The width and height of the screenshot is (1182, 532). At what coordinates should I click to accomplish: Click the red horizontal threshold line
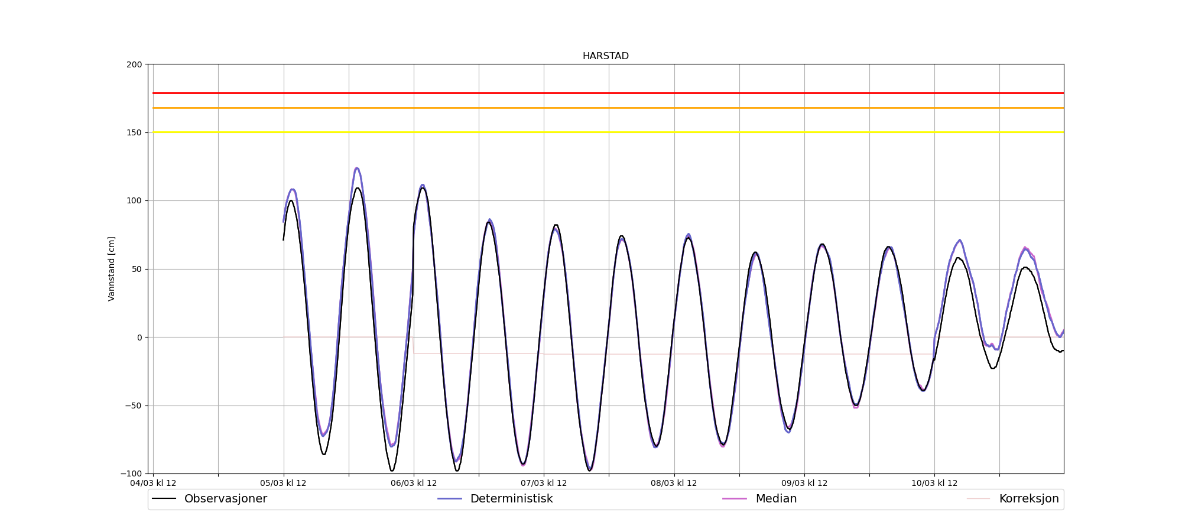coord(591,93)
